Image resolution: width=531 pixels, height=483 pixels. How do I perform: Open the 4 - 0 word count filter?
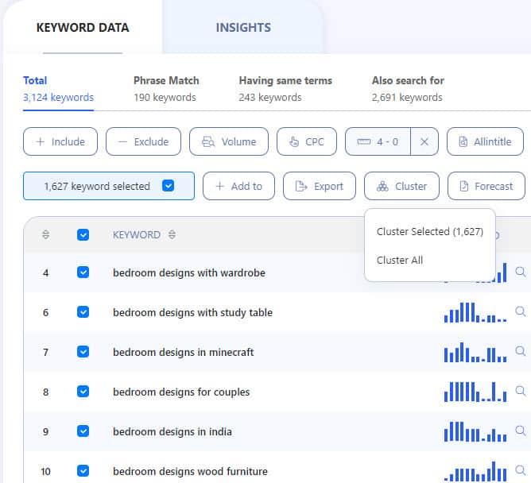(378, 141)
